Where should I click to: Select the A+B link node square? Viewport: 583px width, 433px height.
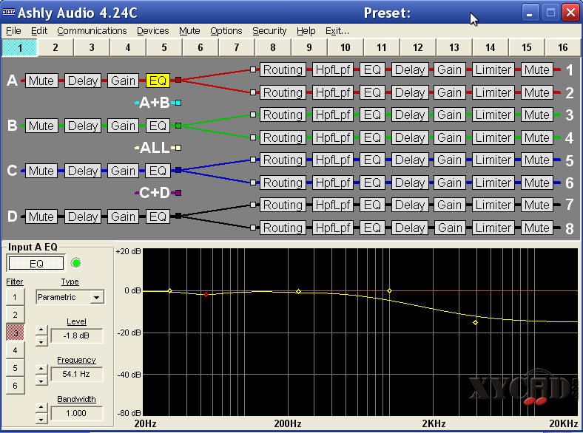(178, 103)
